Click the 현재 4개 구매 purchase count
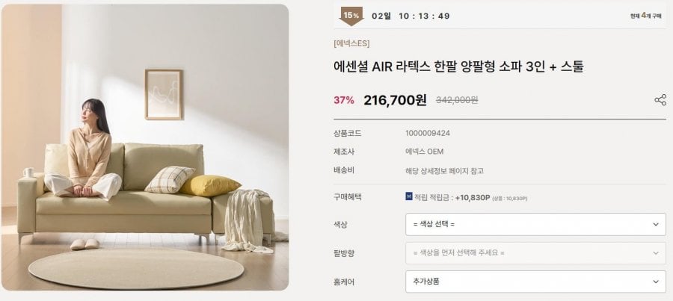 (646, 16)
